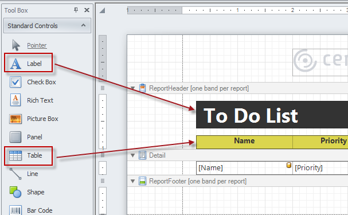The image size is (348, 215).
Task: Click the database icon on [Name] cell
Action: click(x=289, y=165)
